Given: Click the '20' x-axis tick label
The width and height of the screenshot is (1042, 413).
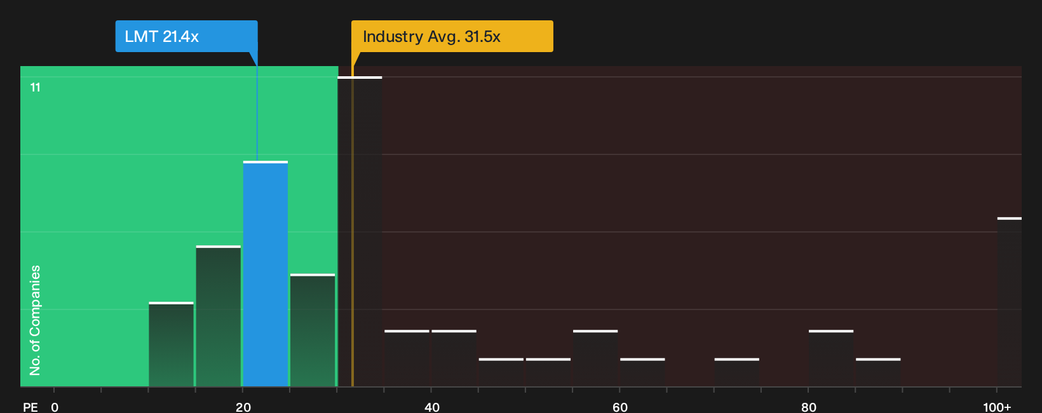Looking at the screenshot, I should (x=243, y=407).
